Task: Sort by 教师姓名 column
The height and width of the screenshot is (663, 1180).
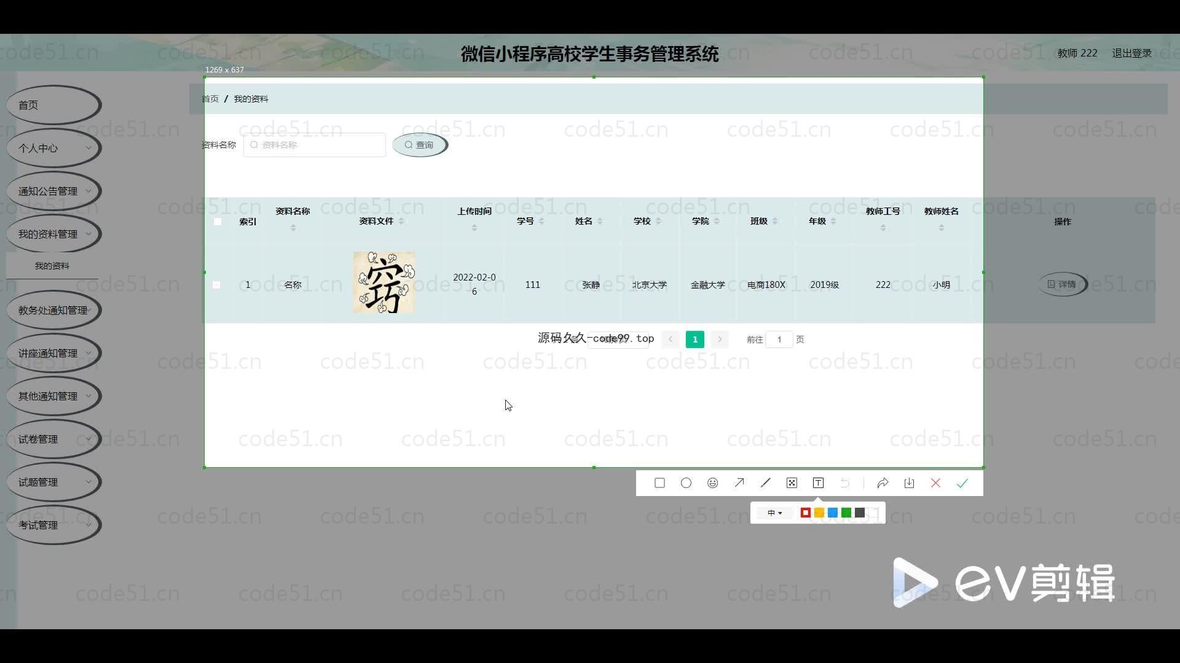Action: (941, 228)
